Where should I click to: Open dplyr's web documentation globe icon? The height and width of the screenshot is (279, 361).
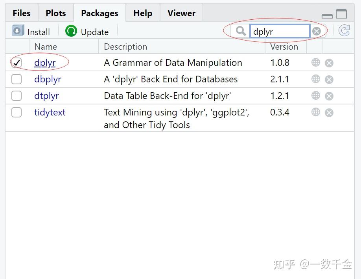[316, 63]
